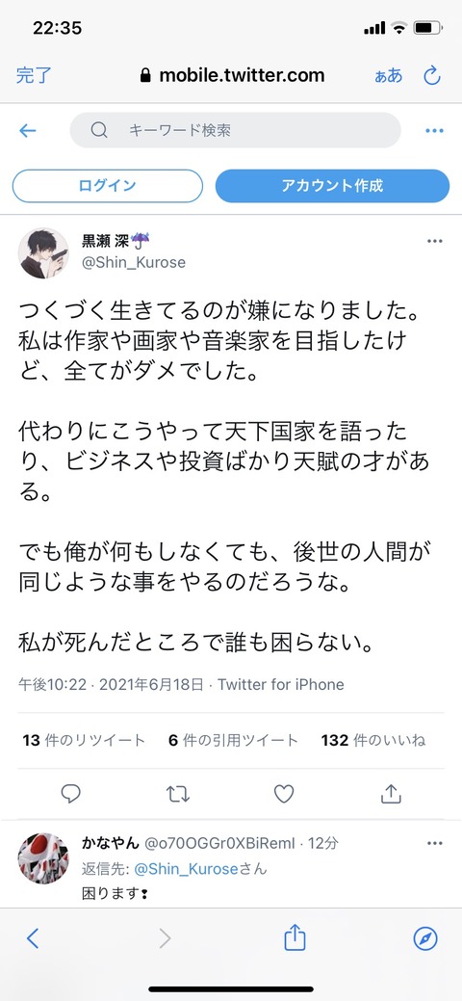The image size is (462, 1001).
Task: Open the reply's three-dot options menu
Action: [x=434, y=843]
